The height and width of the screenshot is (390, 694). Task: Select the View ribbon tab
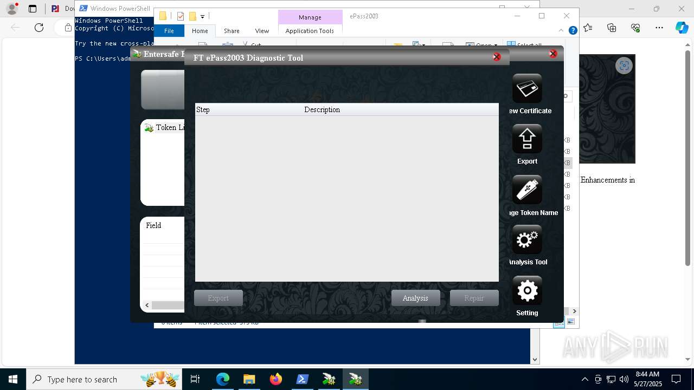pyautogui.click(x=262, y=31)
